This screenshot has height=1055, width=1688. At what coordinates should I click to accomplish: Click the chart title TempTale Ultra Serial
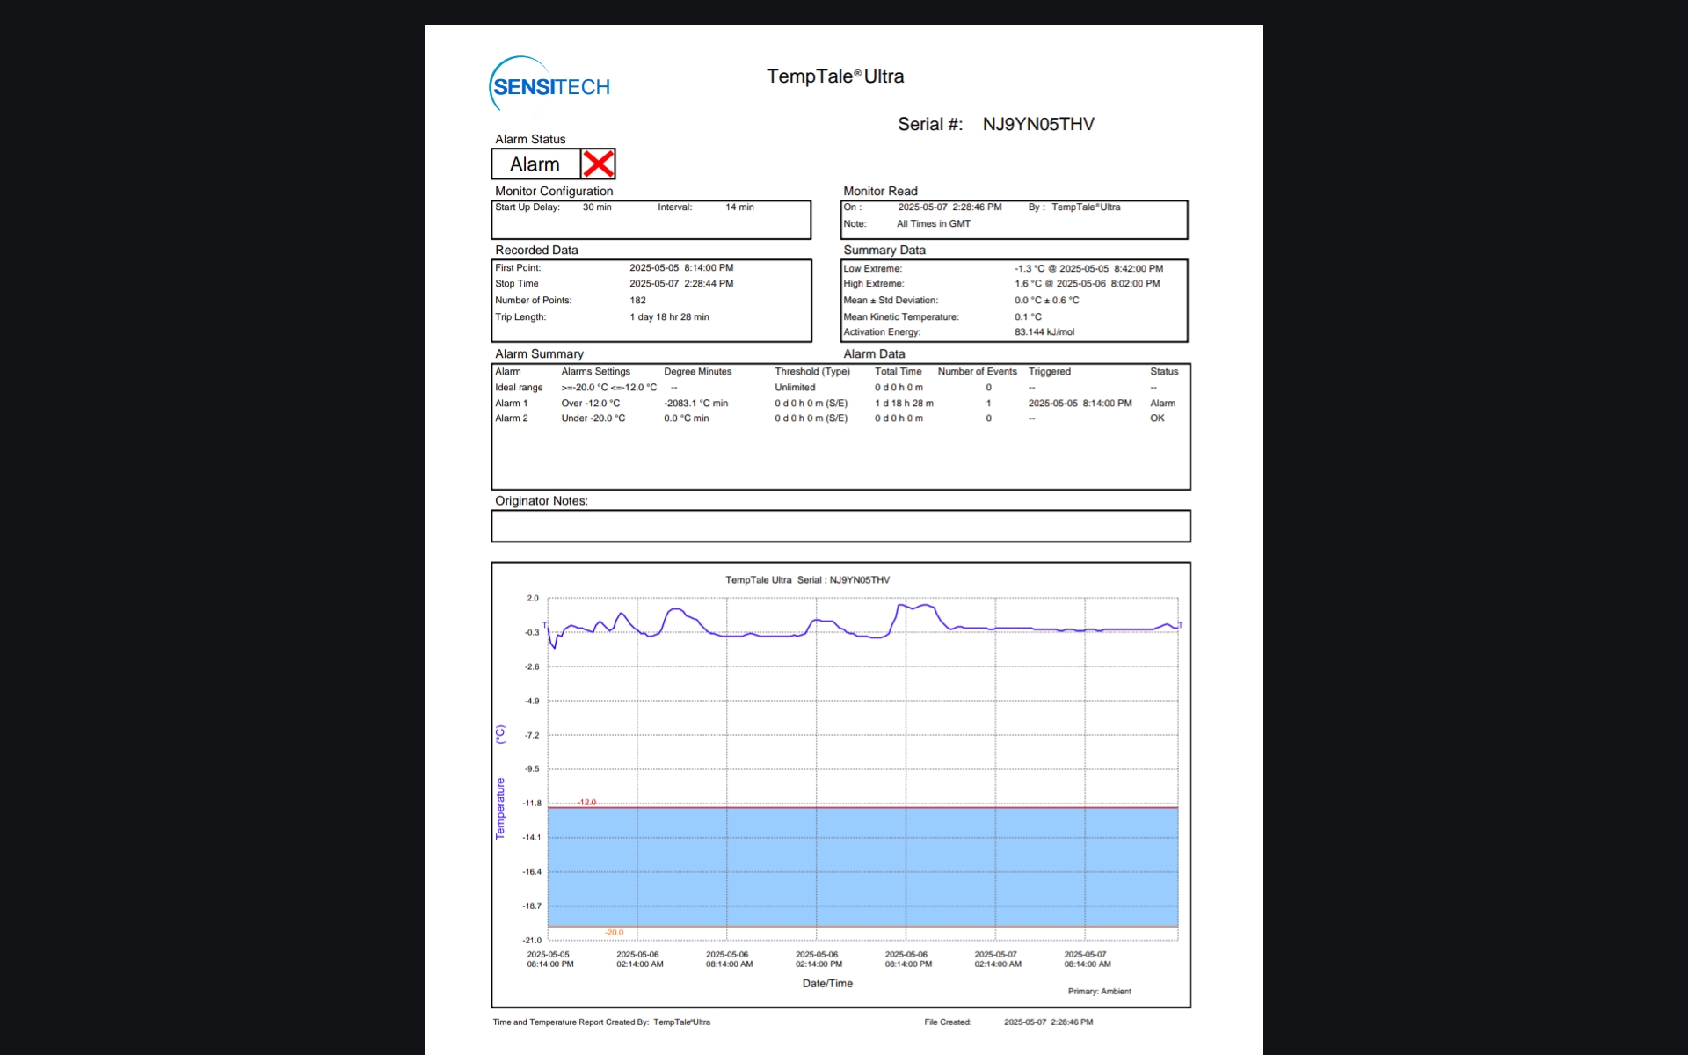807,580
